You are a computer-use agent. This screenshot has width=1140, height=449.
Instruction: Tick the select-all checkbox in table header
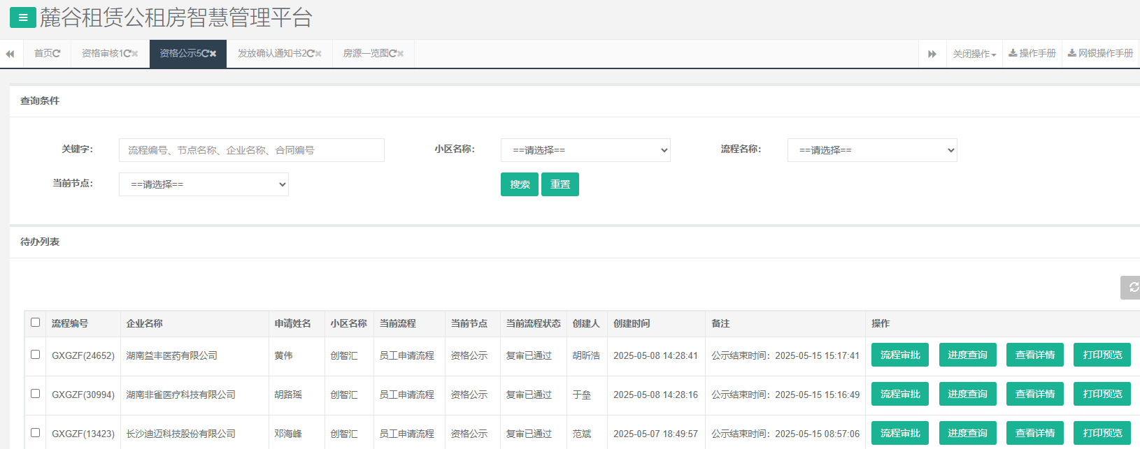pos(36,323)
